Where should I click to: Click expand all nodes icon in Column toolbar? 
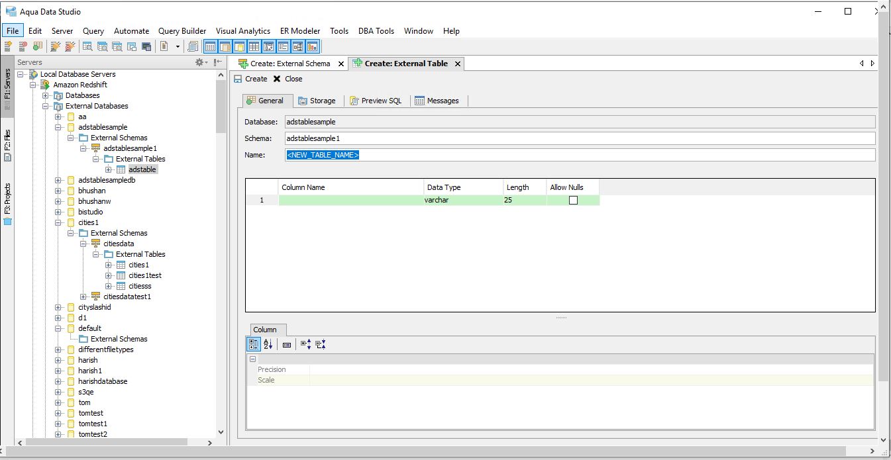click(305, 344)
